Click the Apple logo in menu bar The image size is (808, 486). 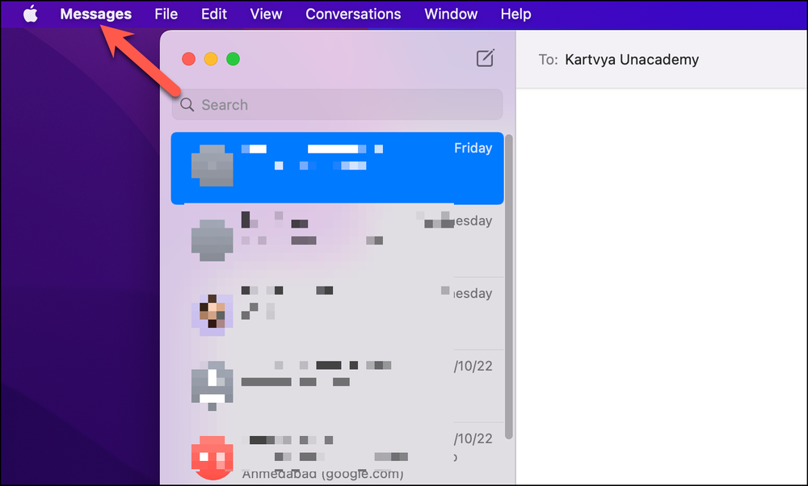click(30, 14)
